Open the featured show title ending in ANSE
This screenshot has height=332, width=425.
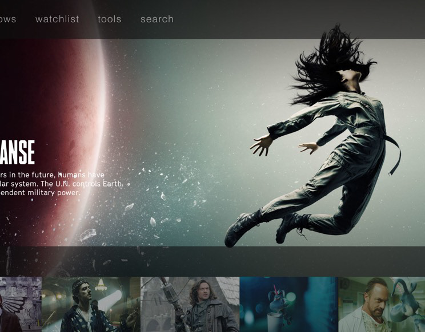(x=17, y=152)
